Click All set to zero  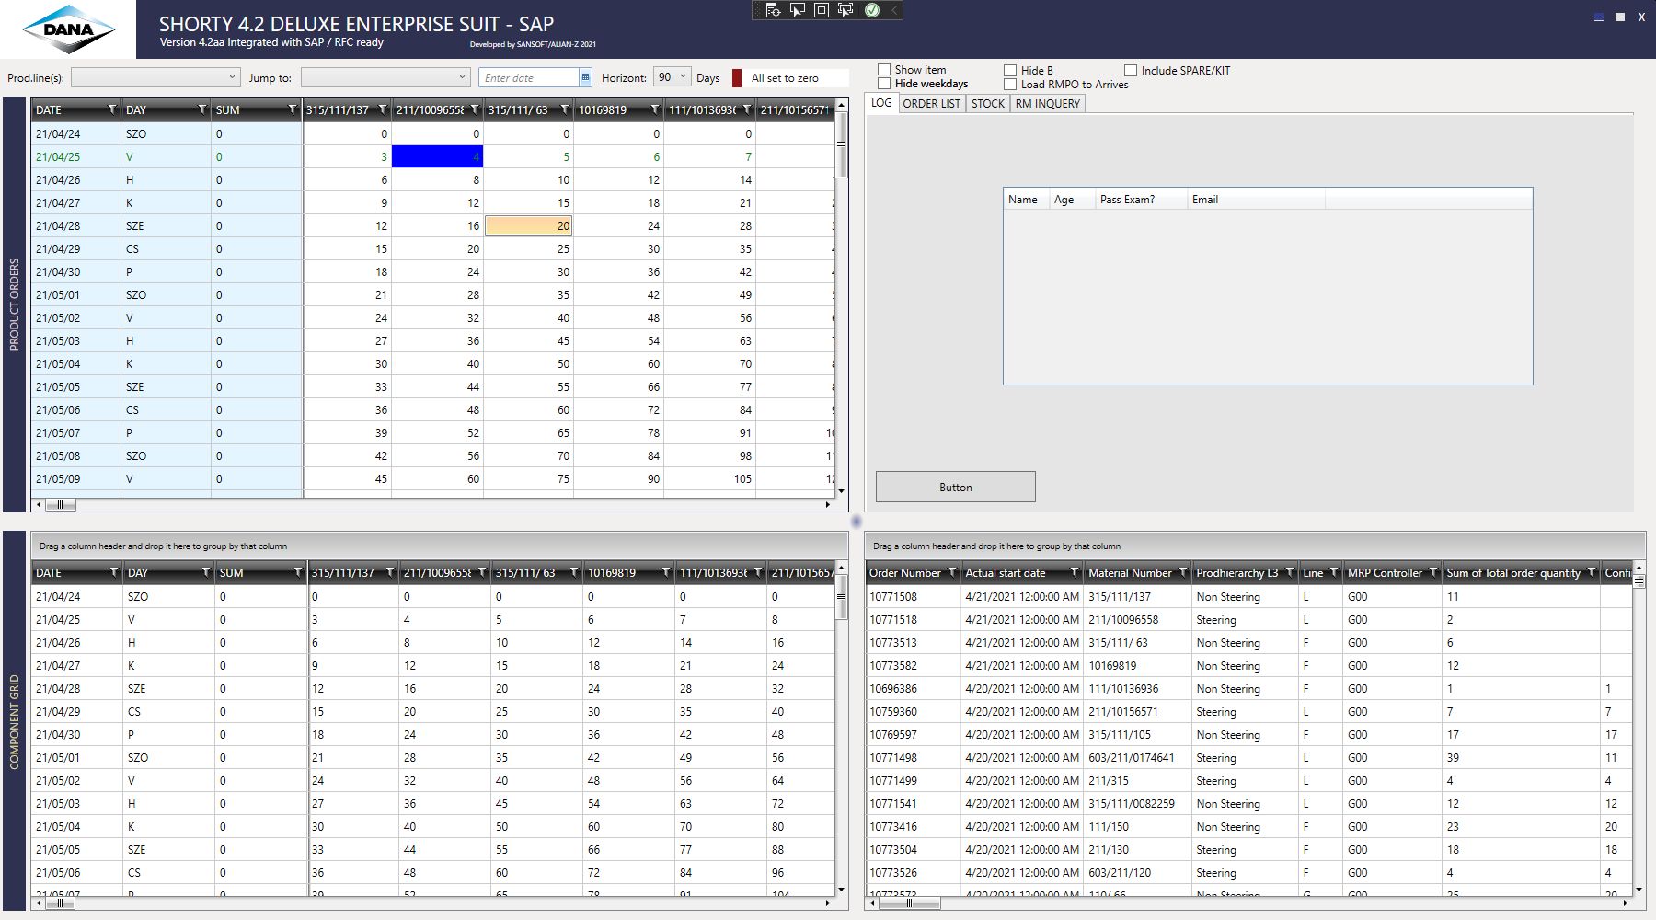[785, 78]
